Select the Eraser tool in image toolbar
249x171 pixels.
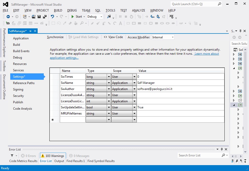coord(70,23)
